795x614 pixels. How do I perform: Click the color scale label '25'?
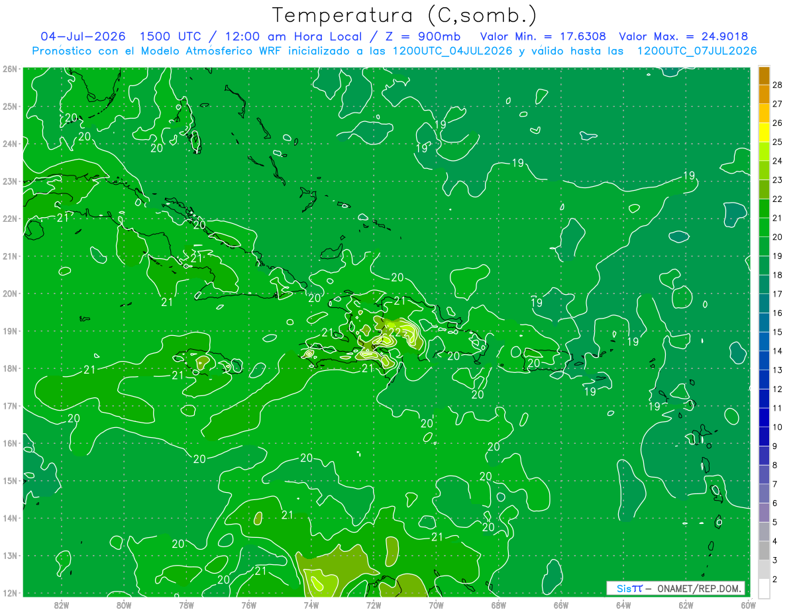click(x=778, y=142)
